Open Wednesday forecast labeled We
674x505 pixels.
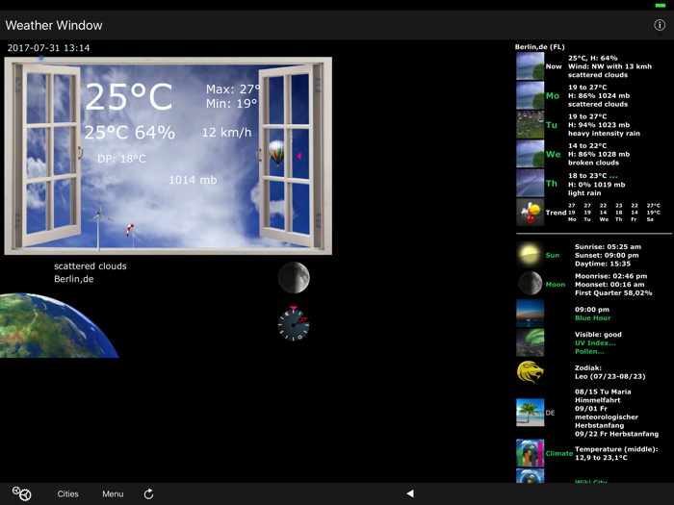click(x=554, y=154)
